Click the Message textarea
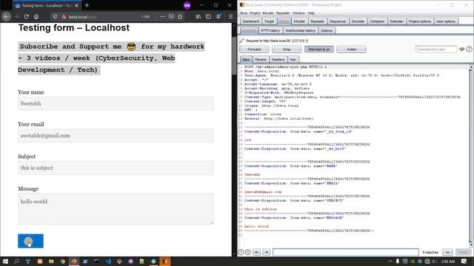The width and height of the screenshot is (474, 266). [x=116, y=208]
